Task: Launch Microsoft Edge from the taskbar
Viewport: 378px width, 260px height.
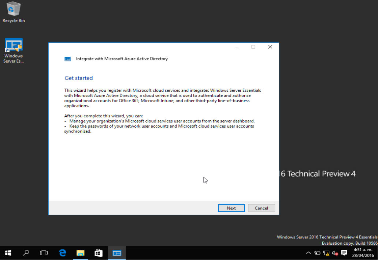Action: (62, 253)
